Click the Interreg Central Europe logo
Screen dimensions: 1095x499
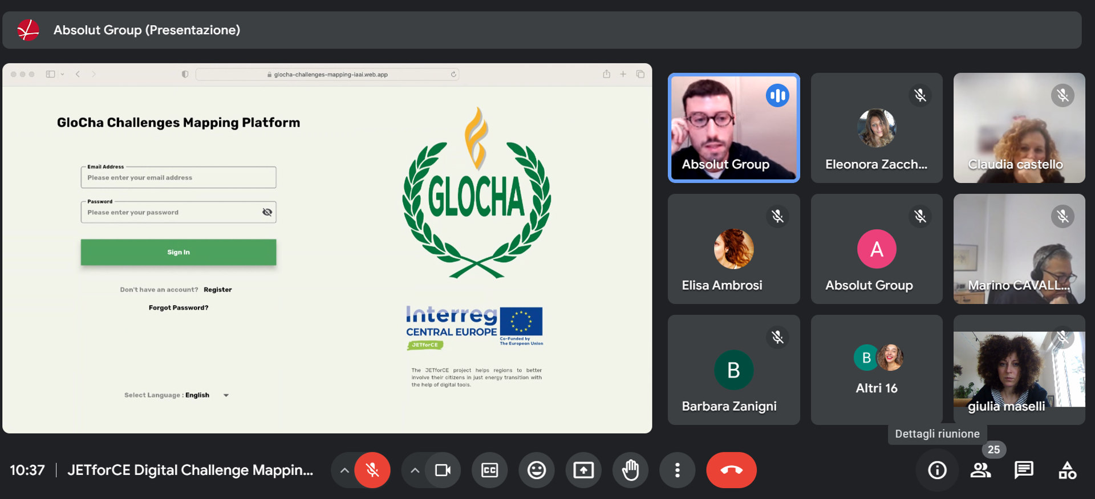tap(474, 327)
